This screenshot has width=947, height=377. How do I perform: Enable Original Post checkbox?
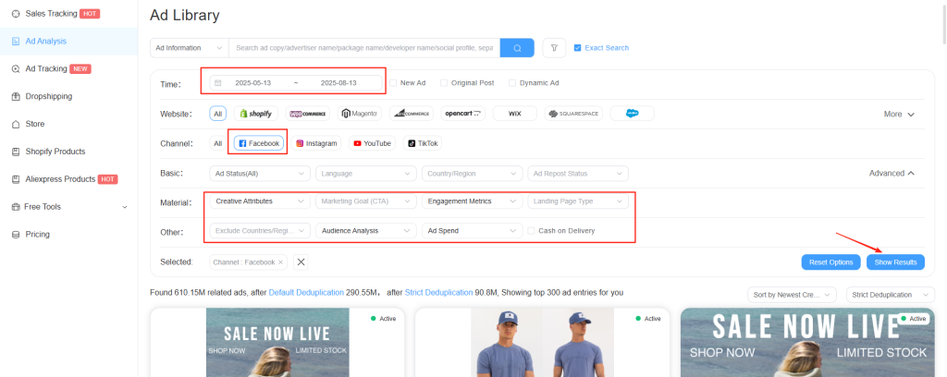(x=444, y=83)
